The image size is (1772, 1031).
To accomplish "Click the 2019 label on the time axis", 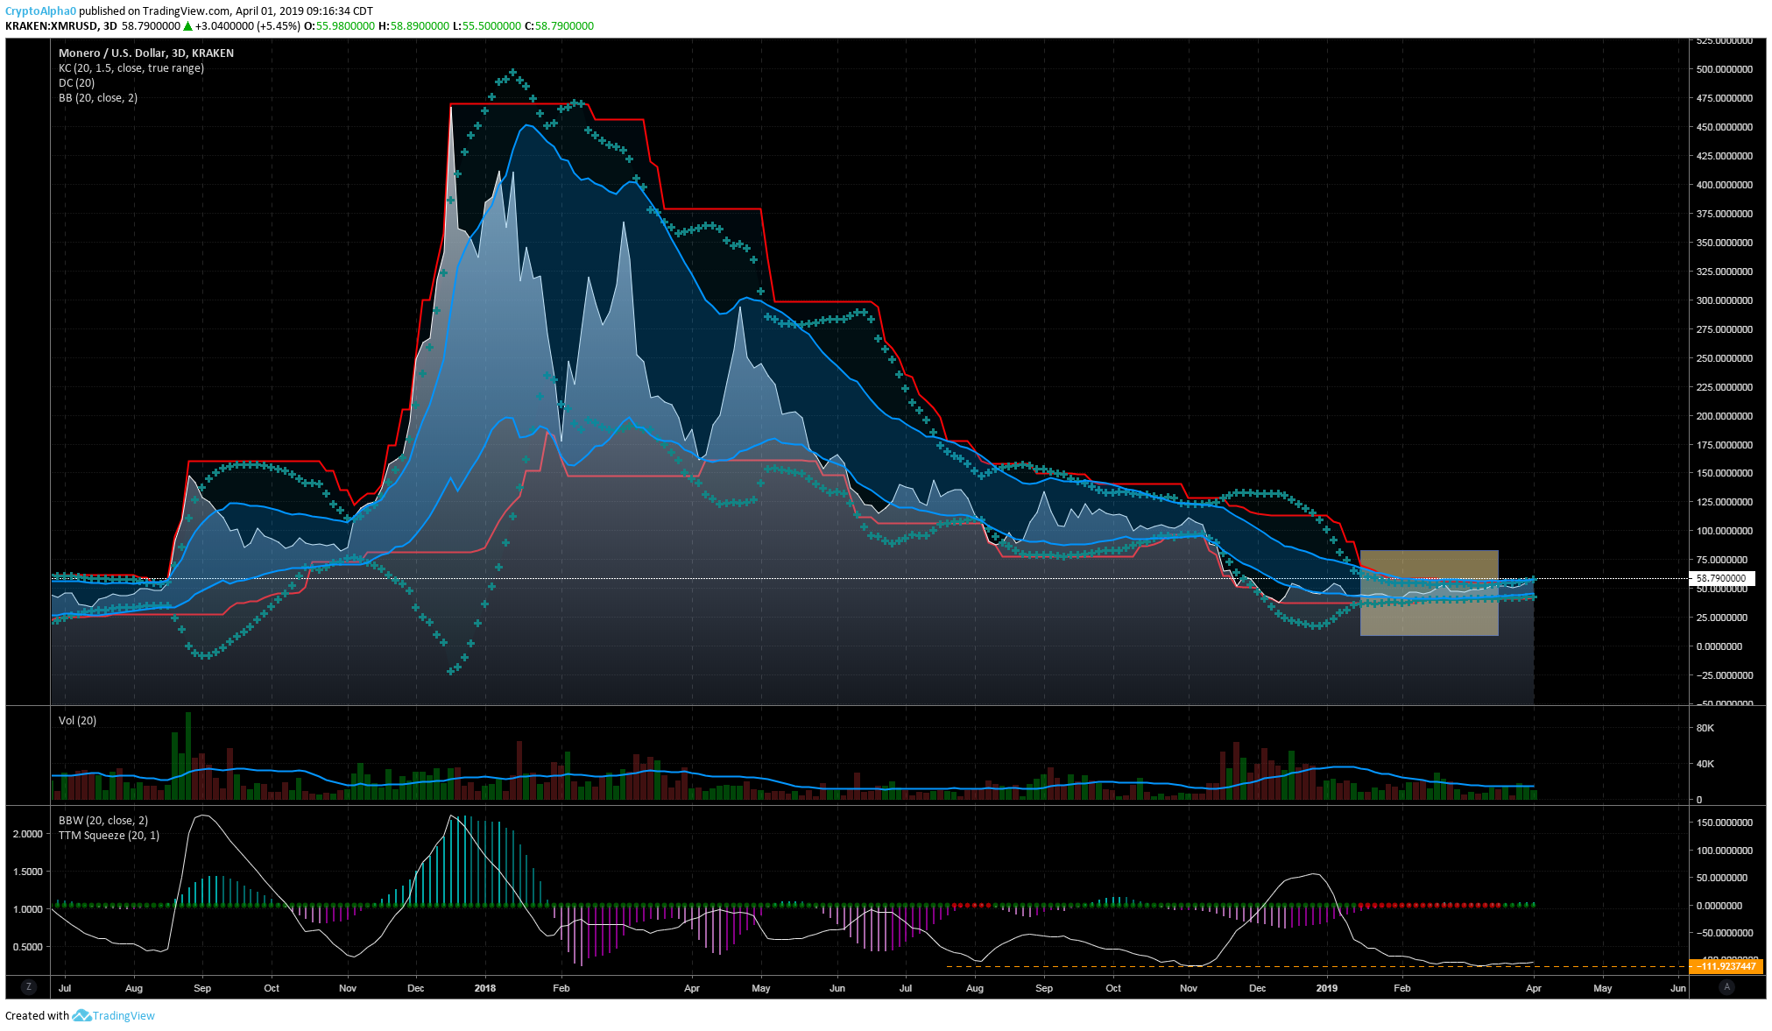I will 1327,988.
